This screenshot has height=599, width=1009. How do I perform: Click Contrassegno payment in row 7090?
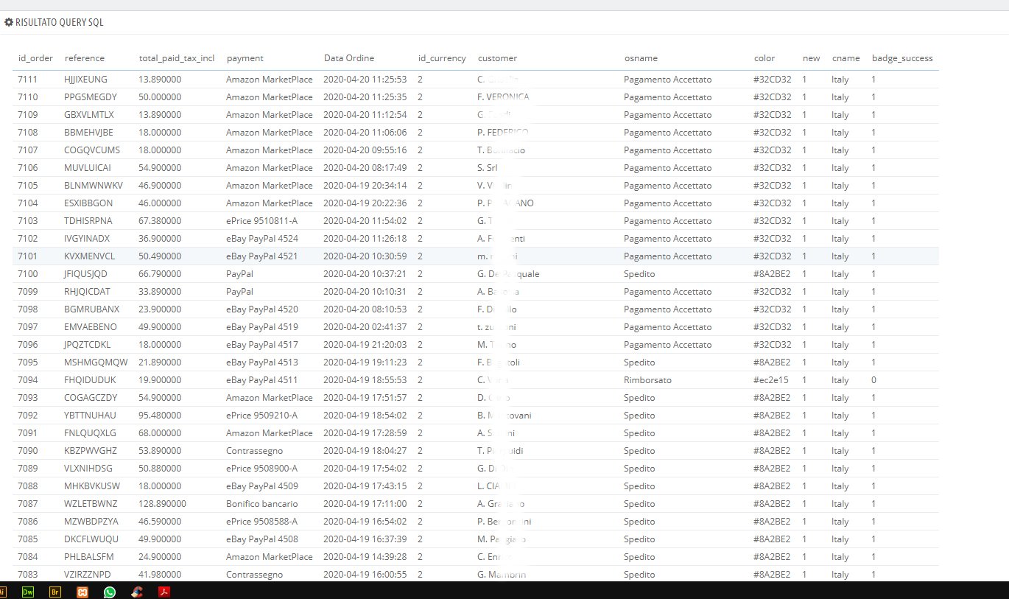click(x=254, y=450)
